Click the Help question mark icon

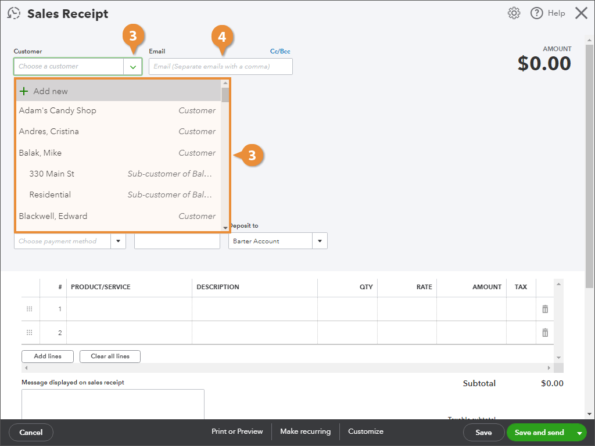tap(536, 13)
